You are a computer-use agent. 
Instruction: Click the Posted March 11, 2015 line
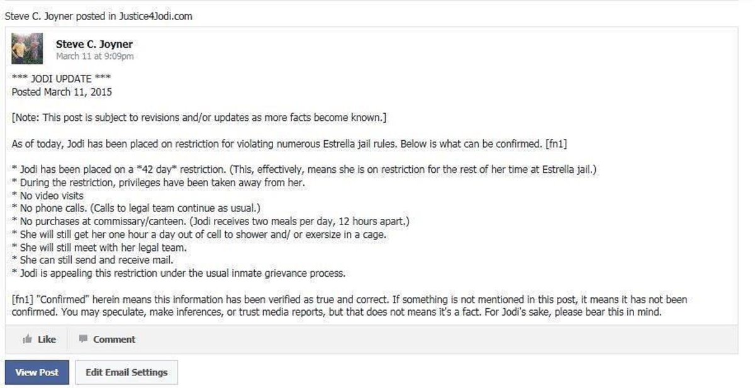[62, 92]
